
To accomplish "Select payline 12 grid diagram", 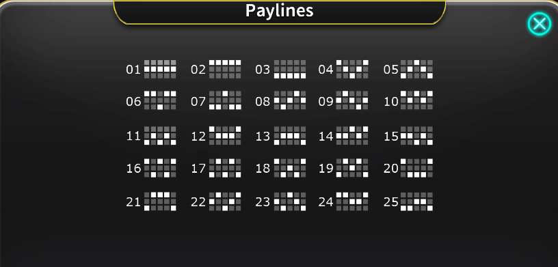I will (225, 135).
